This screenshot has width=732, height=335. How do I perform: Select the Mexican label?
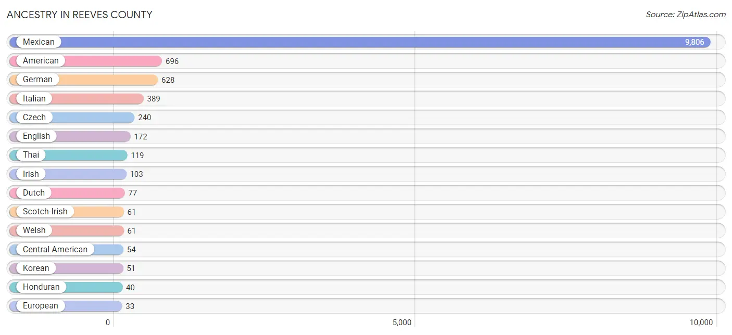[x=39, y=42]
